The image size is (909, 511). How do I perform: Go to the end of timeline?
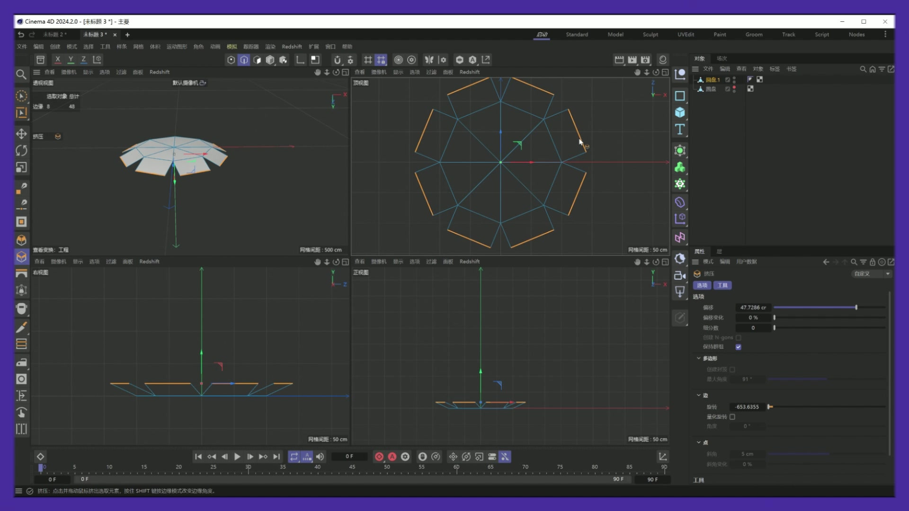tap(276, 457)
